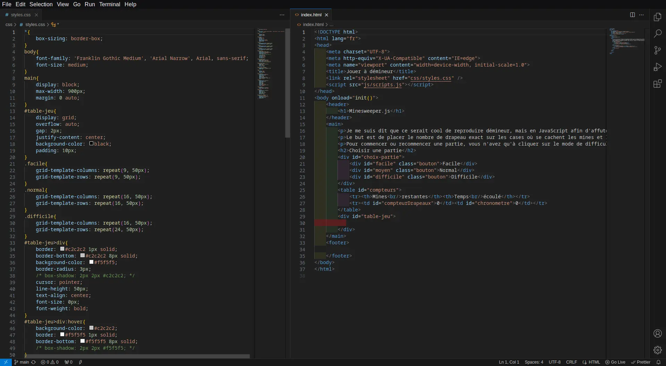
Task: Open the Help menu
Action: 130,4
